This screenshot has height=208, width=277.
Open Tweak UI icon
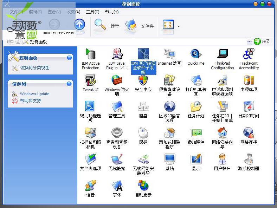tap(90, 80)
